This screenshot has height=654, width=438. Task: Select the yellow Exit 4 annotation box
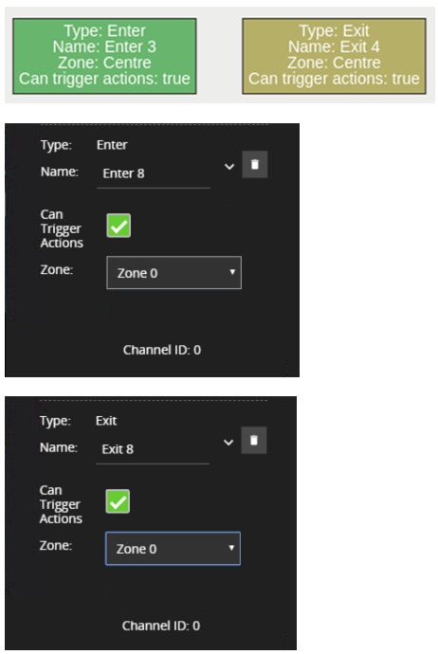334,56
